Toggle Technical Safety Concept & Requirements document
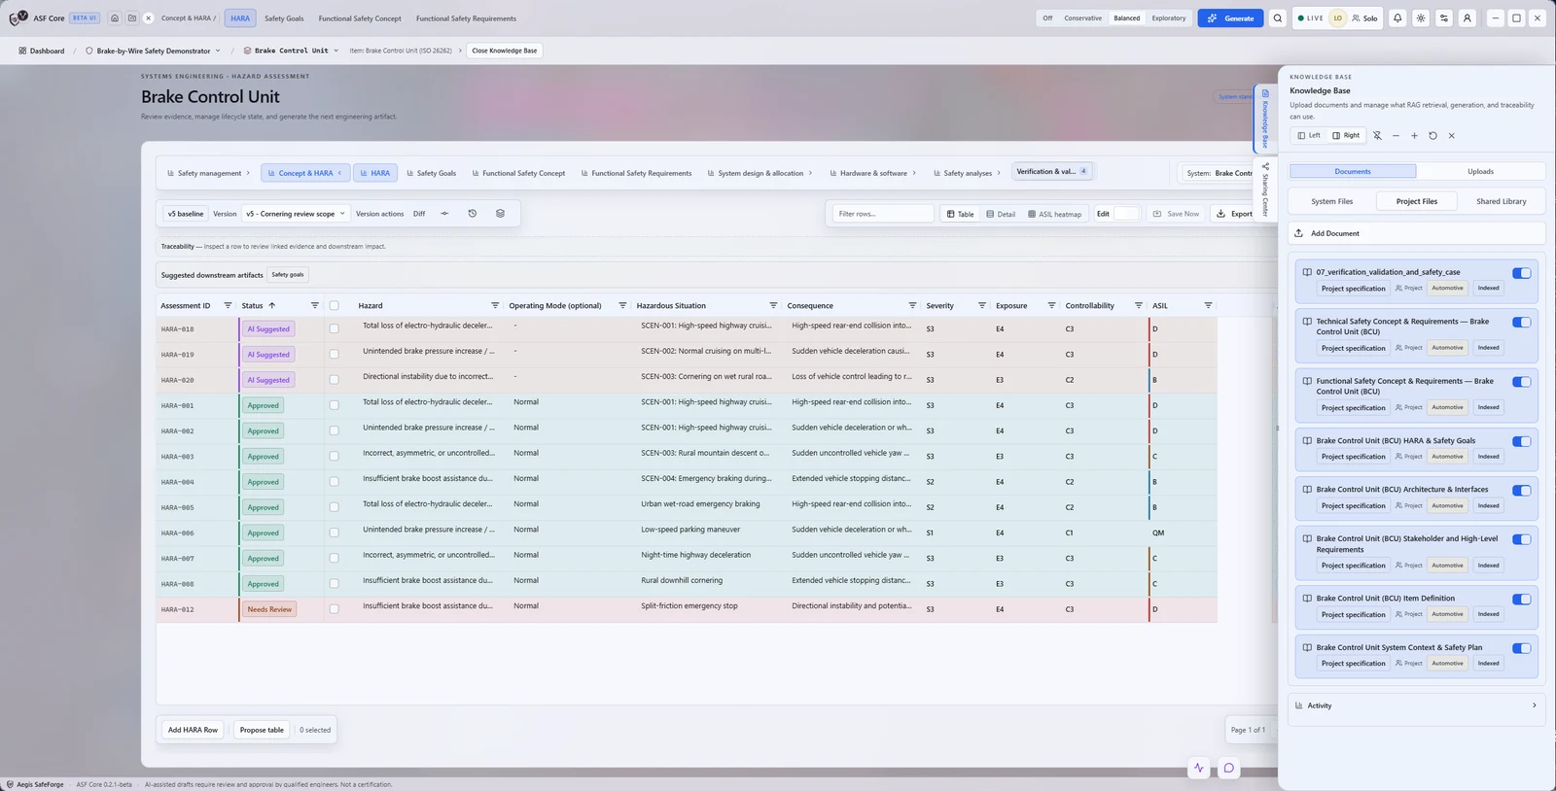Screen dimensions: 1556x791 [x=1522, y=322]
